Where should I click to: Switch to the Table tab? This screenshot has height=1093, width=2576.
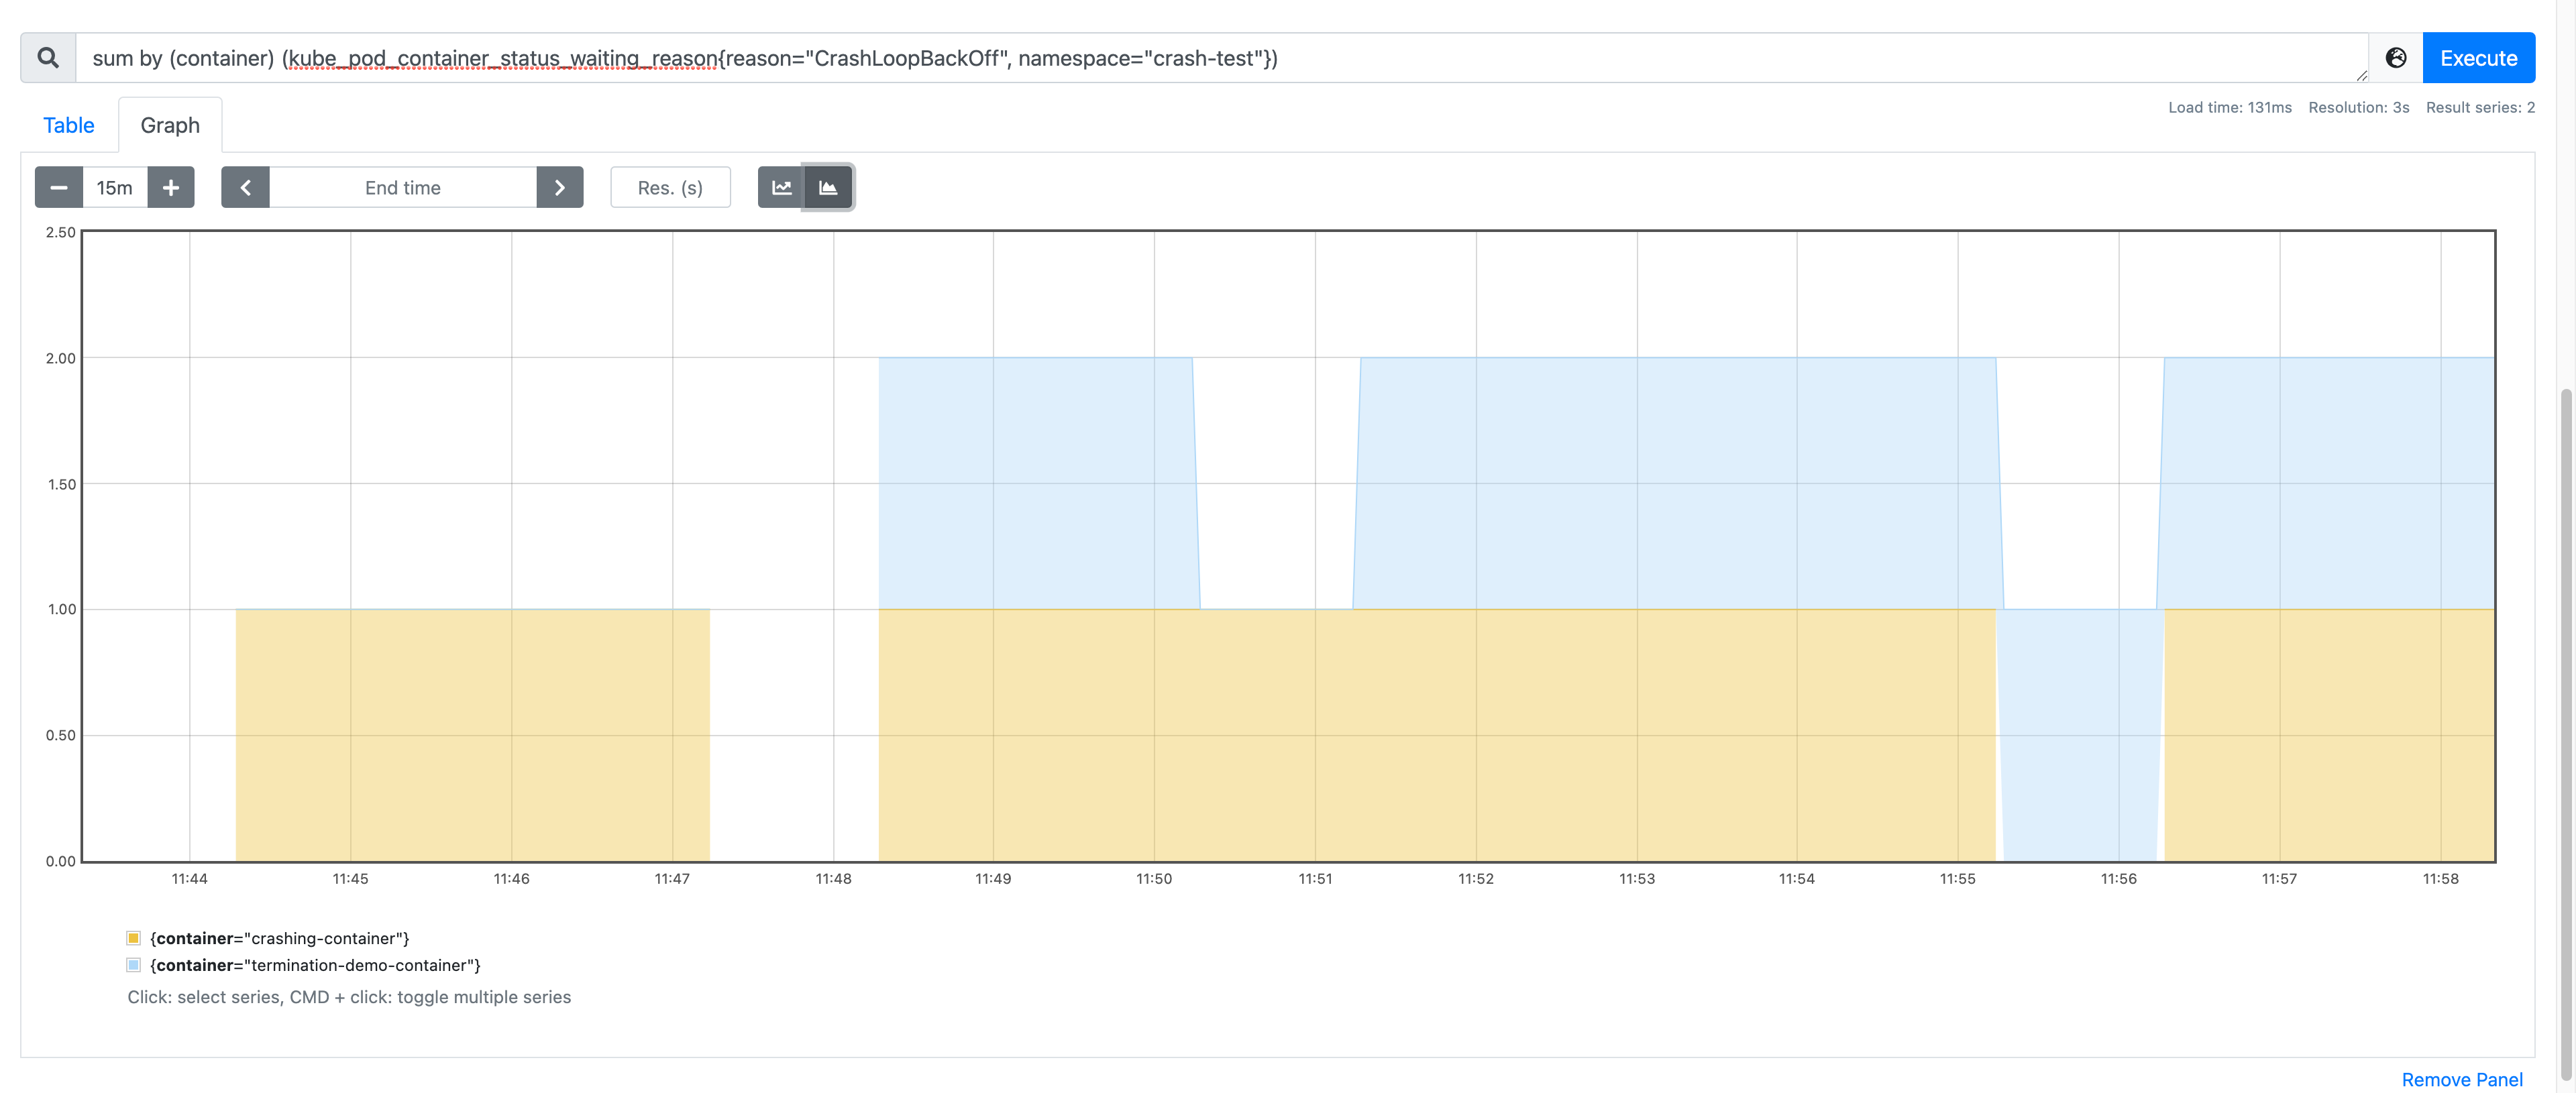(68, 124)
